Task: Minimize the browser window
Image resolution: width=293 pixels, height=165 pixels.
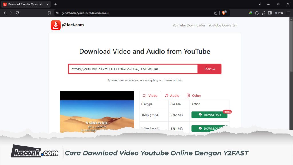Action: [x=268, y=4]
